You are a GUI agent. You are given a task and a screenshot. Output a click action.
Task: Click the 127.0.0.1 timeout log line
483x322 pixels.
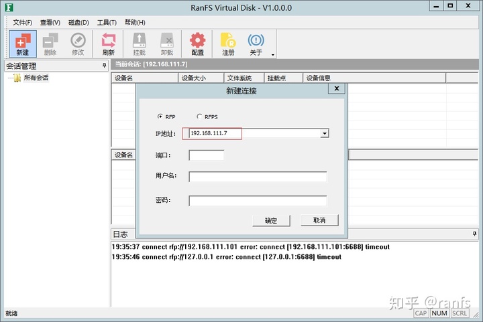coord(227,257)
